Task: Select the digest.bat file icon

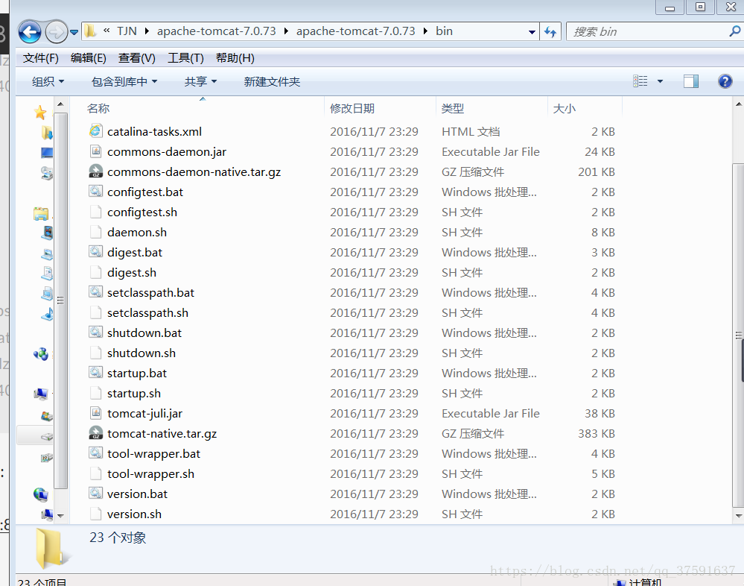Action: (96, 252)
